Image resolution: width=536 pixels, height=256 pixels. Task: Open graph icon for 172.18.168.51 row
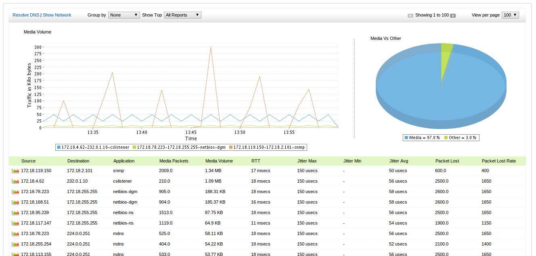click(x=16, y=202)
